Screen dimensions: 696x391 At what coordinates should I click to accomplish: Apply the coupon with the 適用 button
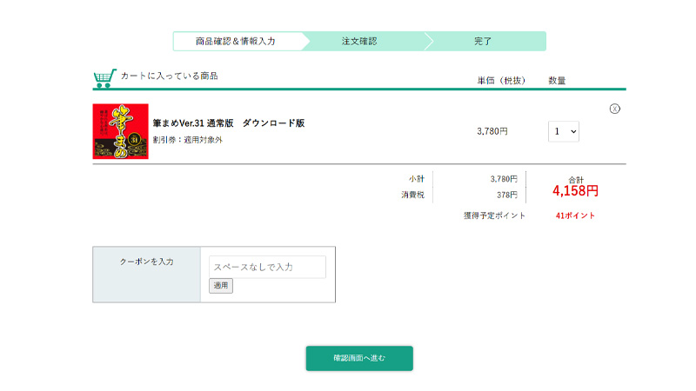pyautogui.click(x=221, y=286)
